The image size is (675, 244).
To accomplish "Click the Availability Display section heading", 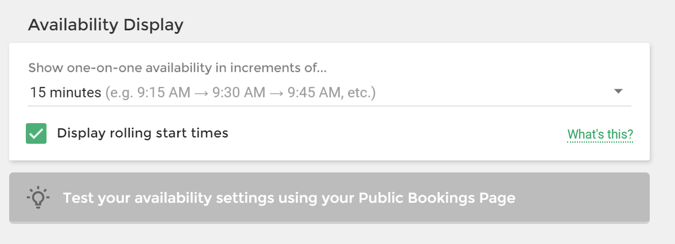I will coord(106,25).
